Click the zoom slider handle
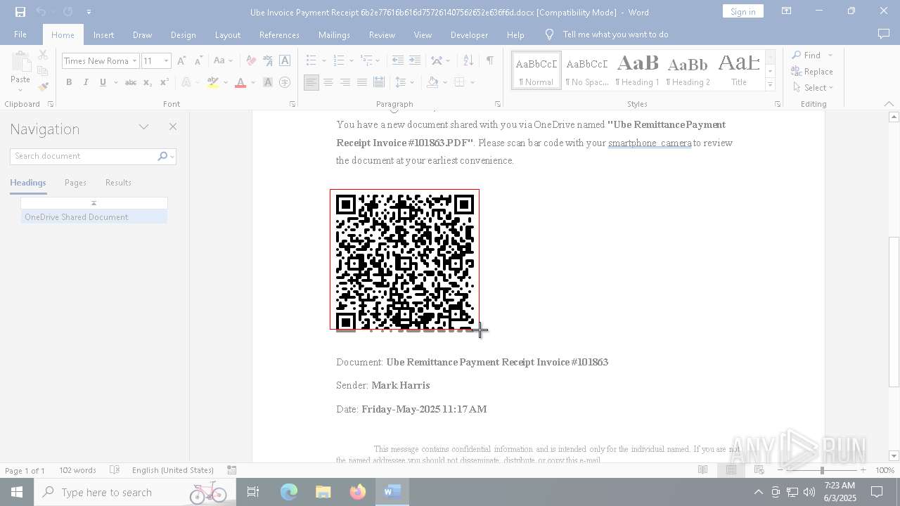The width and height of the screenshot is (900, 506). pos(822,470)
